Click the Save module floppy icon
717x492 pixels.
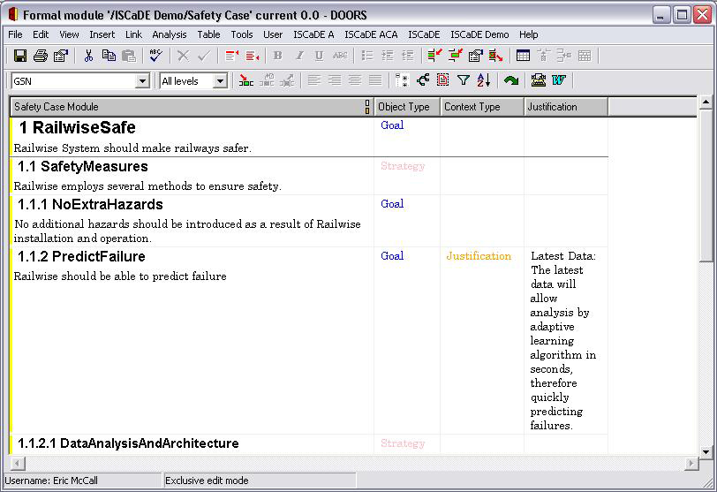[20, 56]
